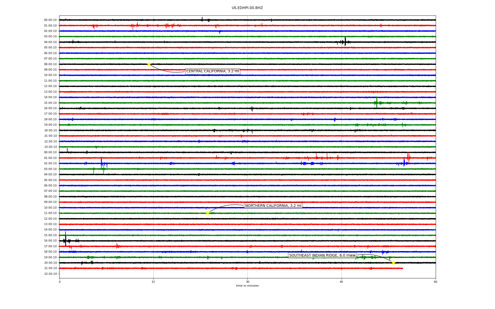This screenshot has width=495, height=309.
Task: Click the big black spike left of the Southeast Indian Ridge label
Action: (65, 238)
